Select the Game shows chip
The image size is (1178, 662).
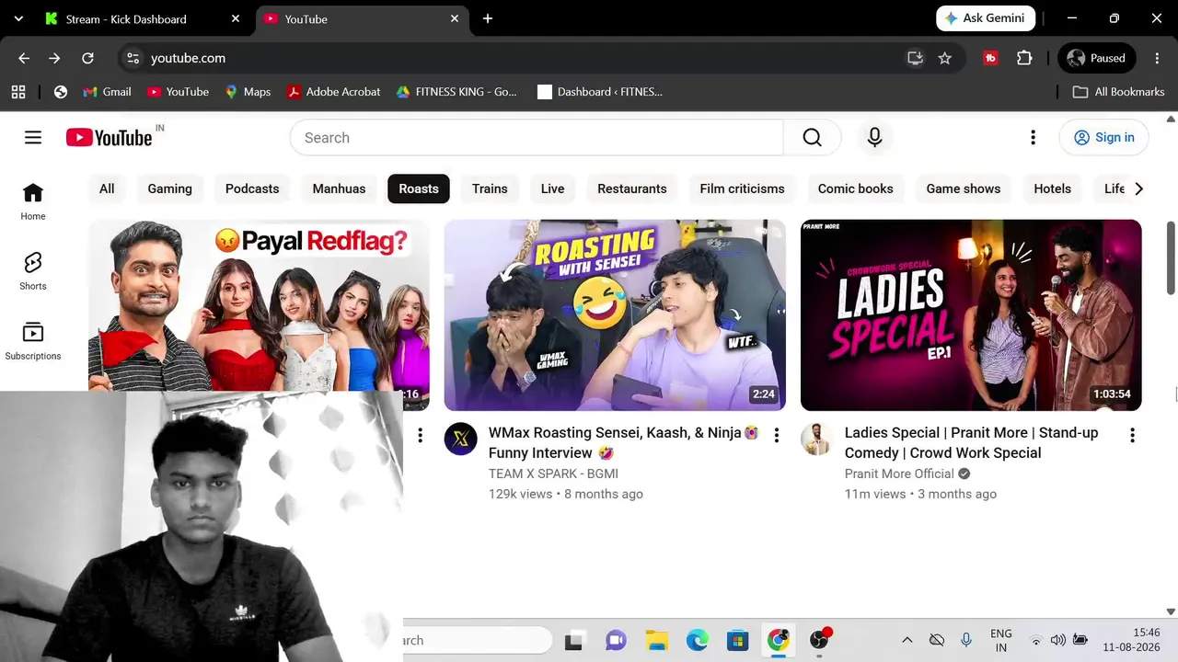pos(963,188)
